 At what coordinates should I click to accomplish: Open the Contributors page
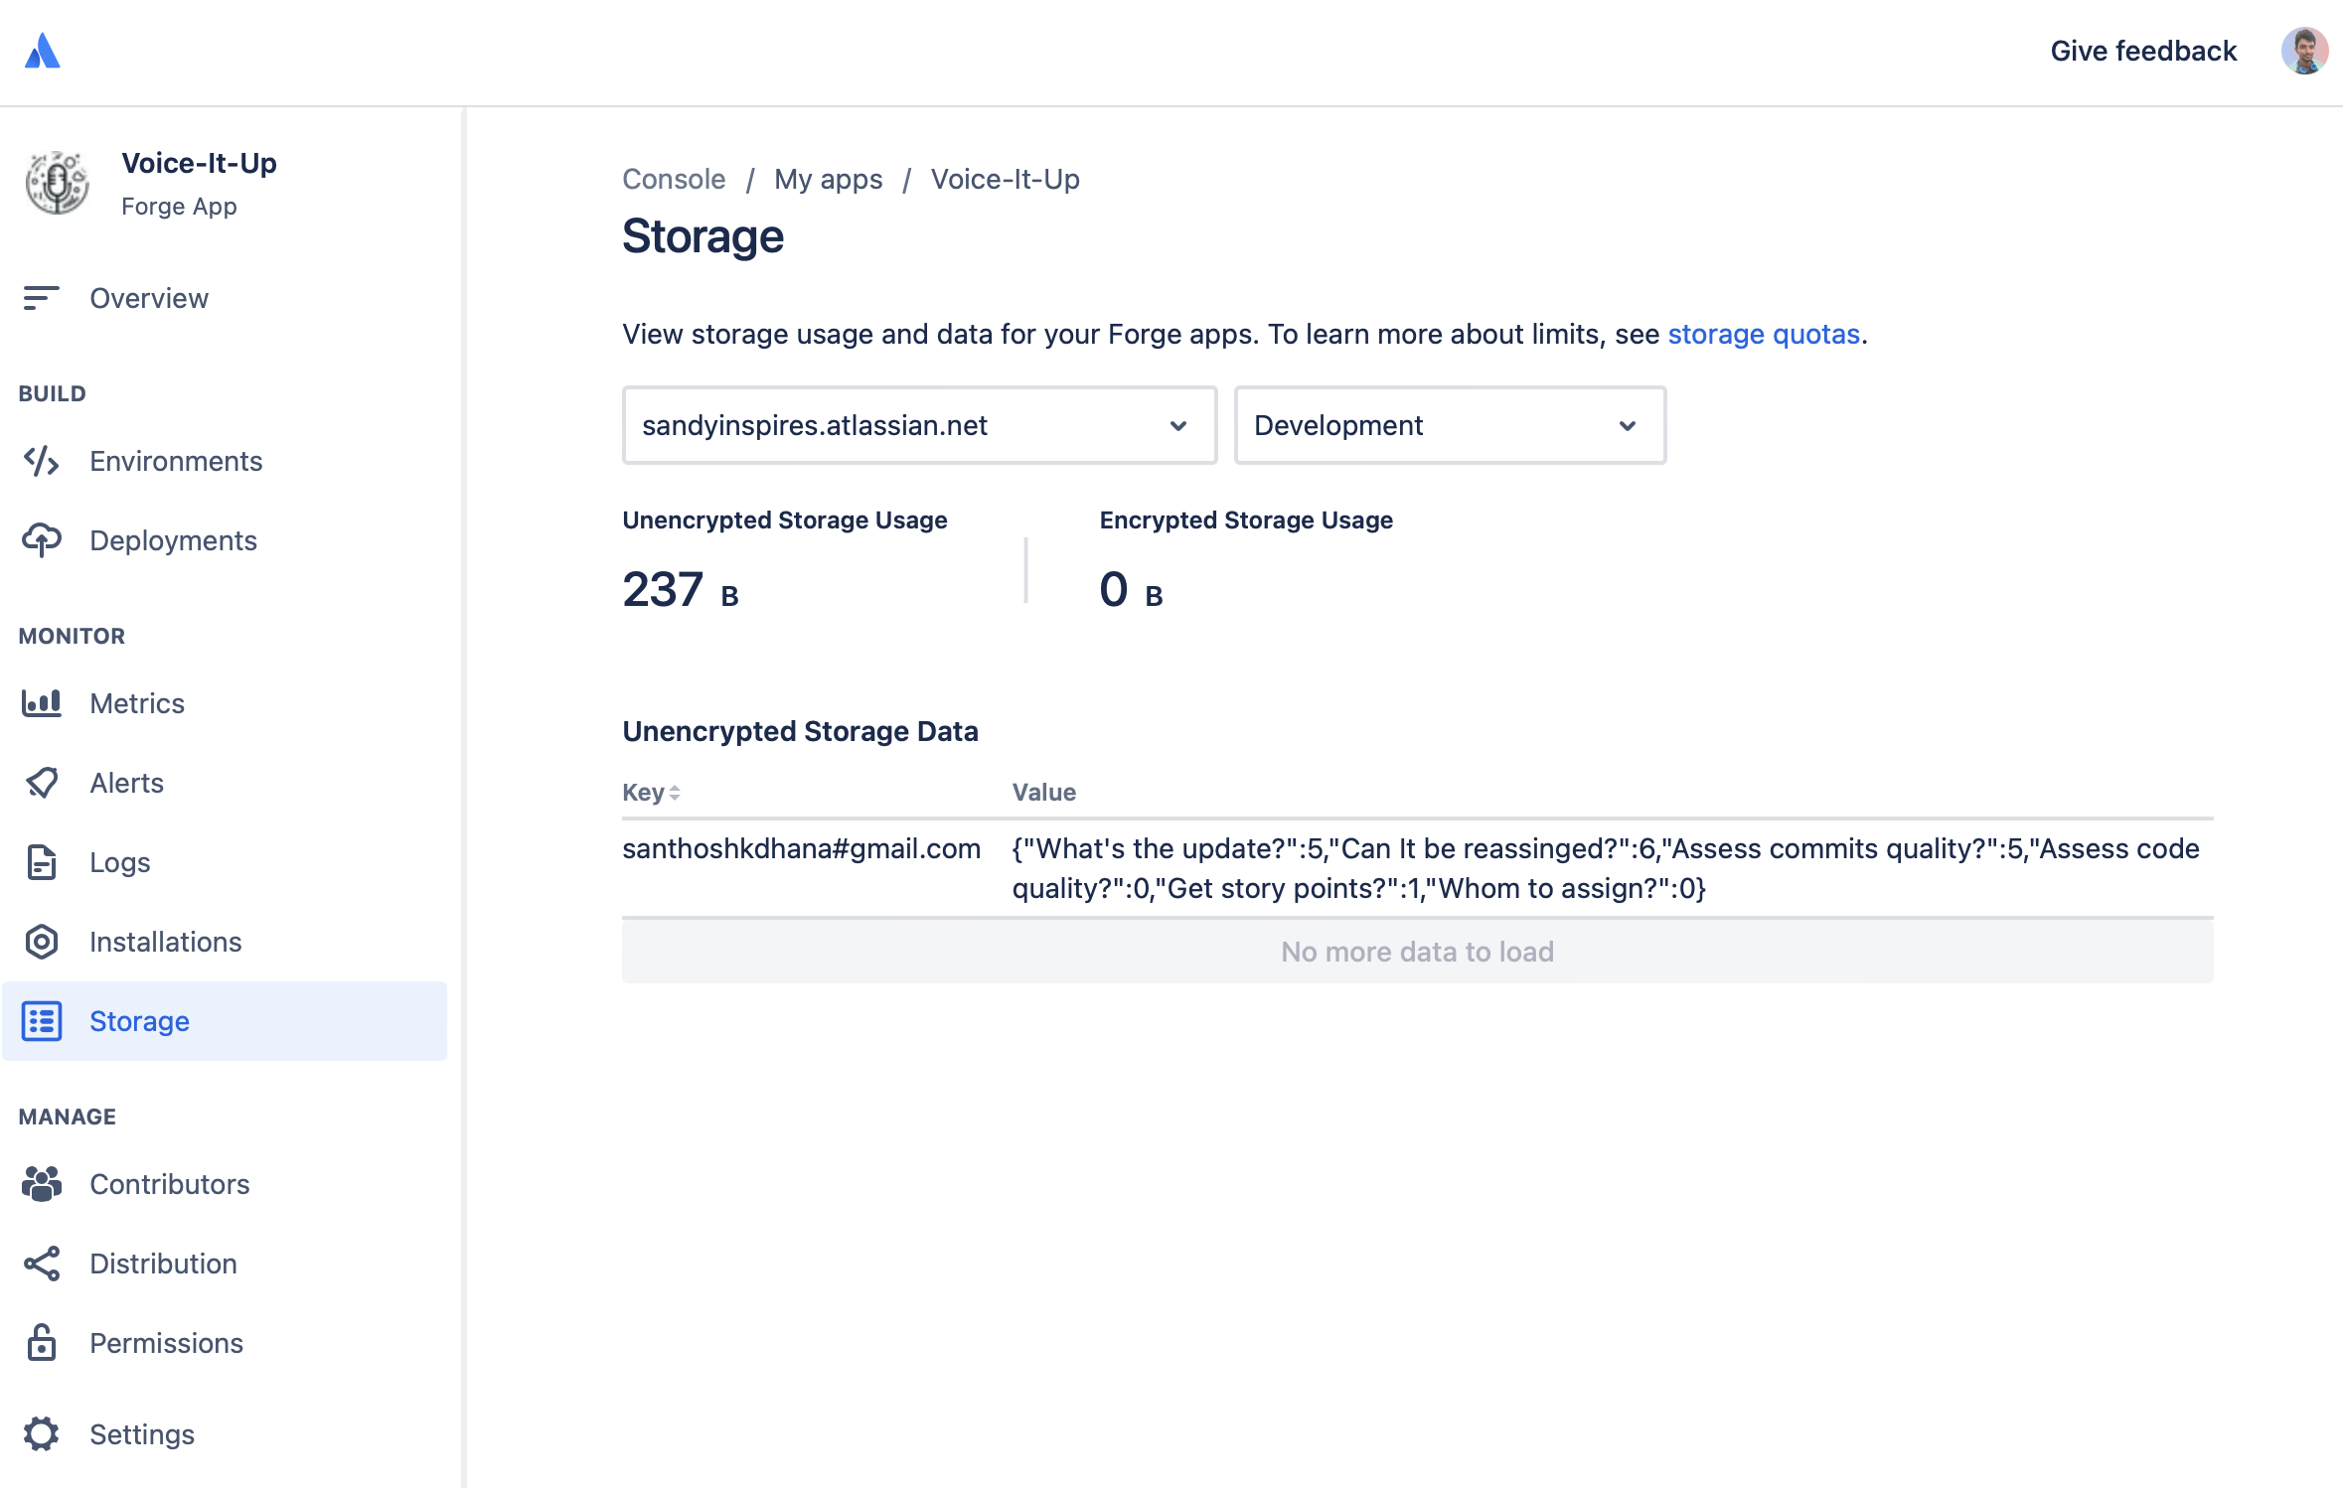[x=169, y=1184]
